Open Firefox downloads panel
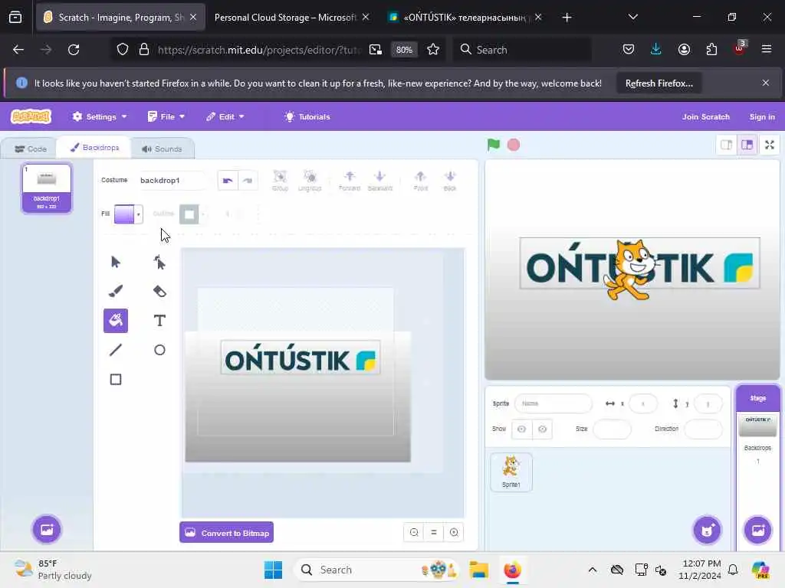 (656, 49)
